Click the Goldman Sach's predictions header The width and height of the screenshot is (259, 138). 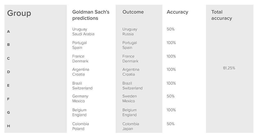(91, 15)
